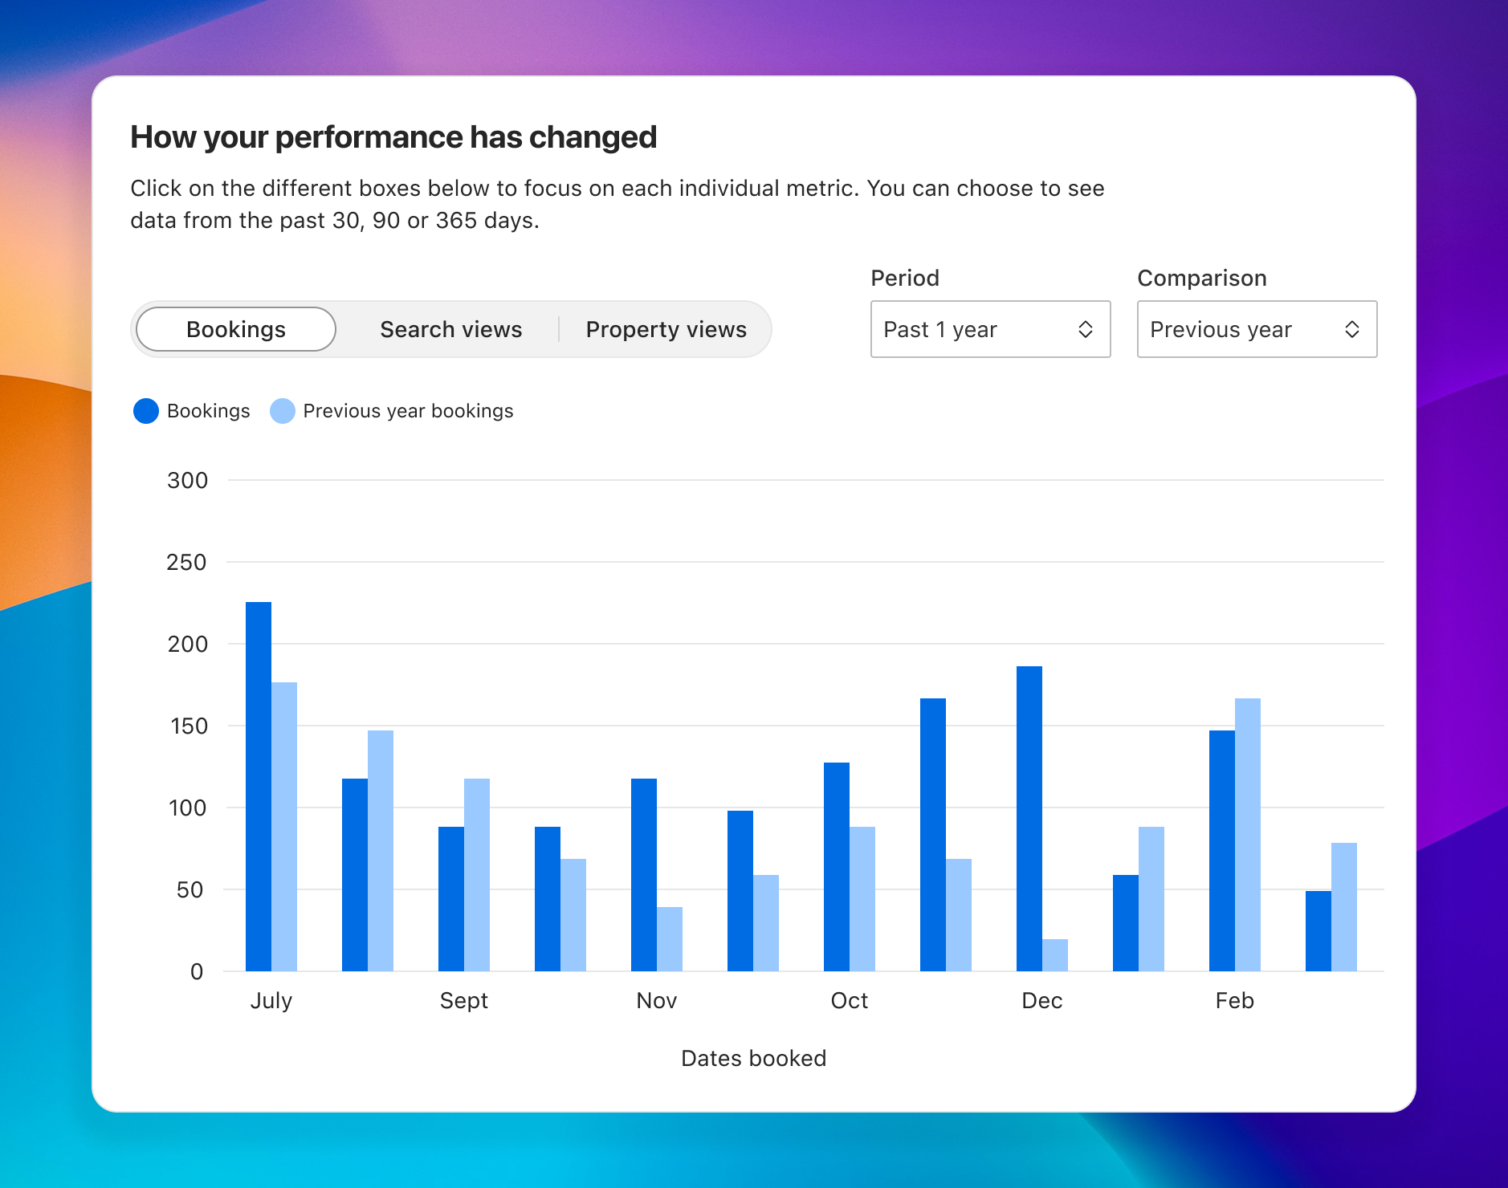The height and width of the screenshot is (1188, 1508).
Task: Click the light blue previous year bar for Dec
Action: [x=1055, y=955]
